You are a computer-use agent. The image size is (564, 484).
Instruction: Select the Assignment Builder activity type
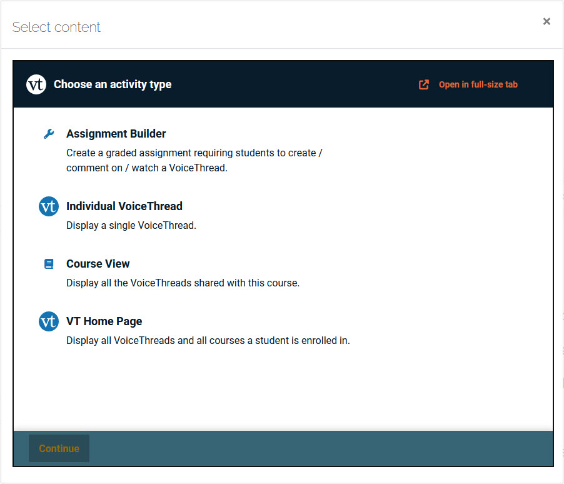[x=116, y=133]
